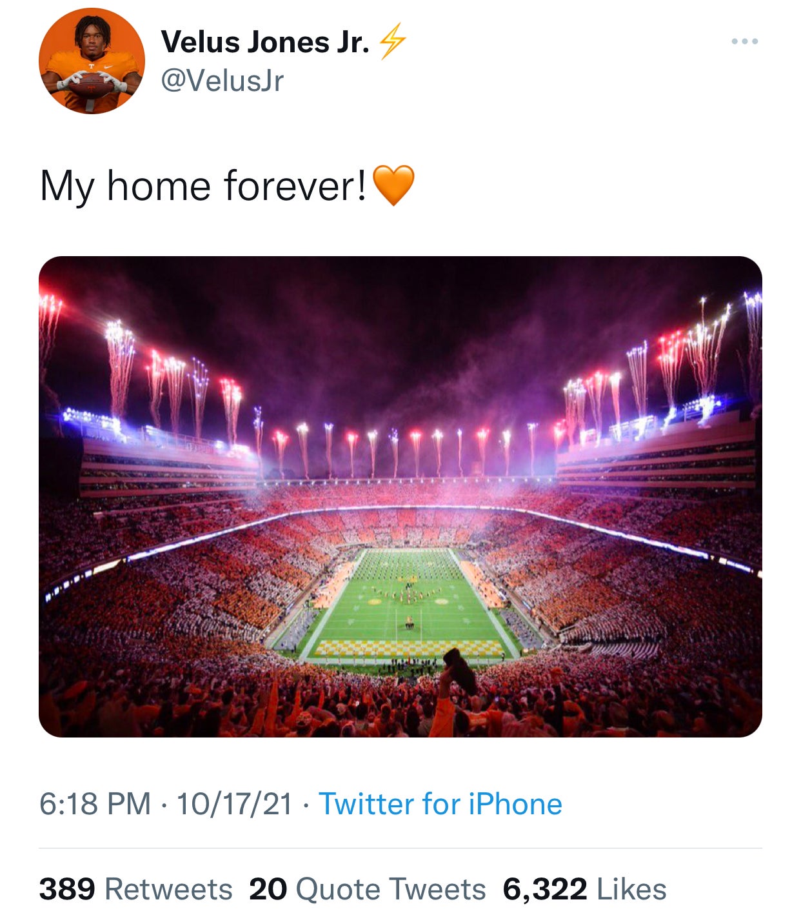Show who liked via the "Likes" label
Screen dimensions: 801x913
(x=631, y=889)
